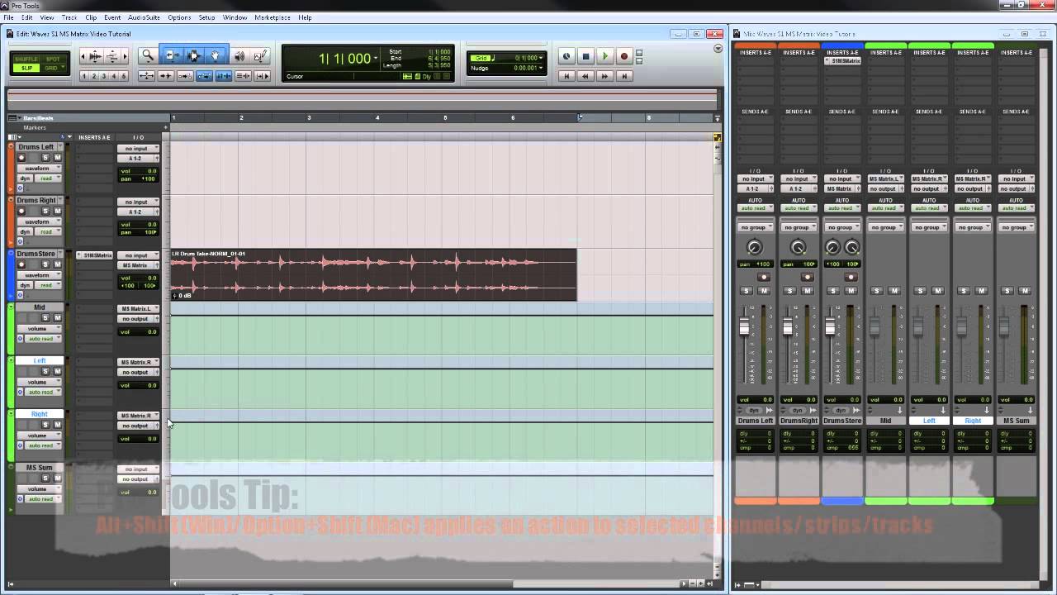Select the LR Drum Take audio clip
1057x595 pixels.
pyautogui.click(x=373, y=274)
